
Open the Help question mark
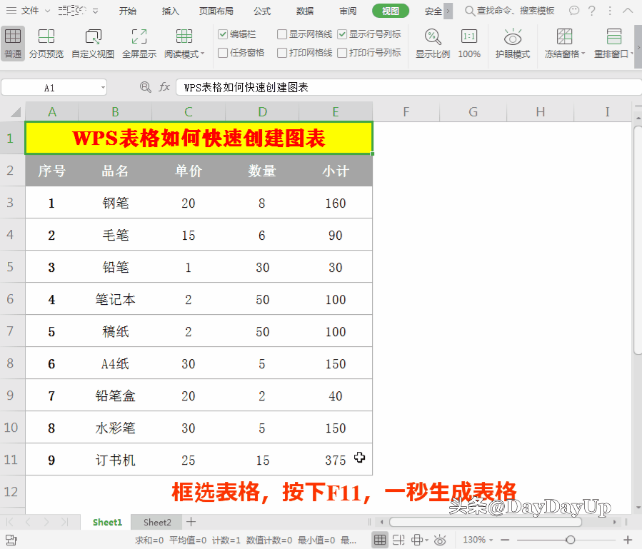point(591,11)
